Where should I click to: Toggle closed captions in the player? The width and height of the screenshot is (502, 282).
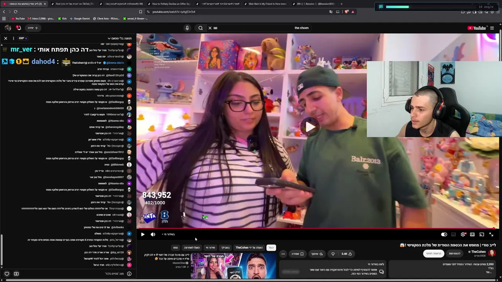(453, 234)
